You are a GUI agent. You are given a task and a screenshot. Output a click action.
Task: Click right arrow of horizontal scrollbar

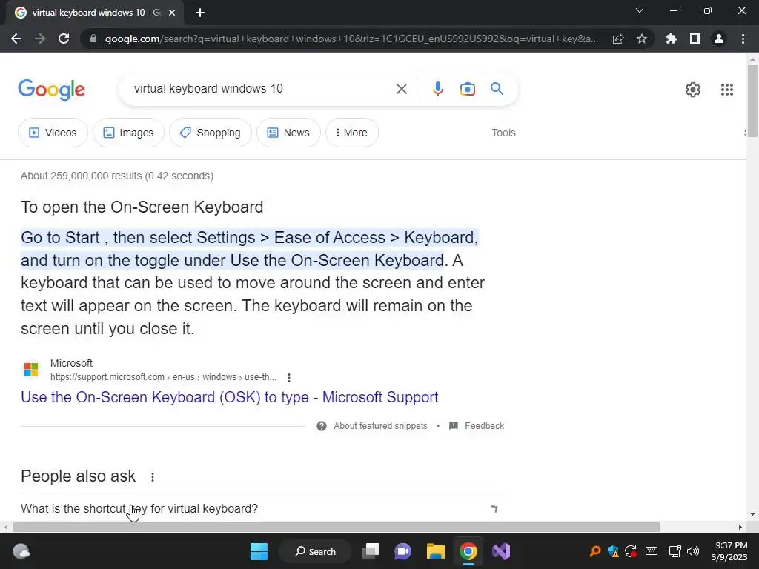coord(740,527)
